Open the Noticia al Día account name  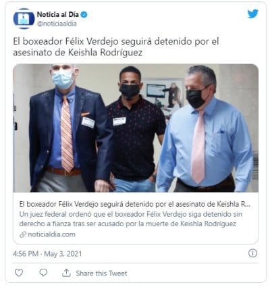click(x=57, y=15)
